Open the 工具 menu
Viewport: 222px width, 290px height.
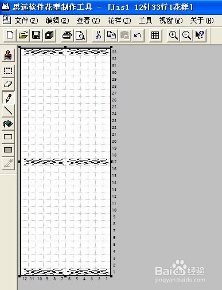(x=145, y=21)
